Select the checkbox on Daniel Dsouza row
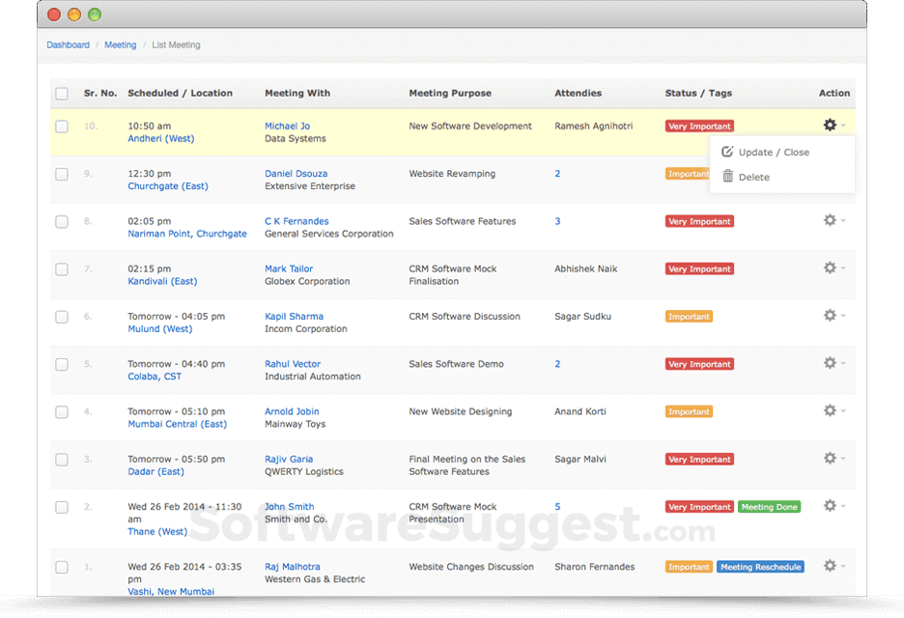 [x=61, y=174]
